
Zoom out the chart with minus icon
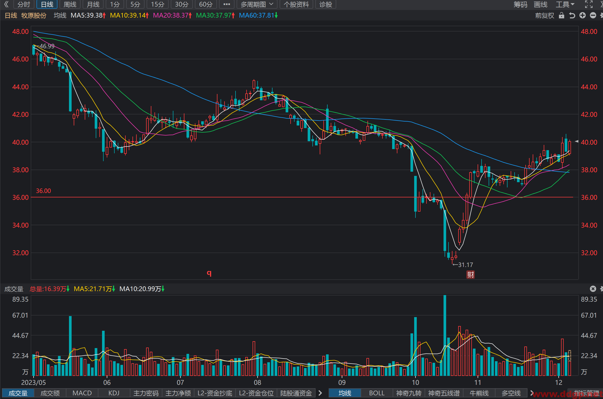[593, 15]
